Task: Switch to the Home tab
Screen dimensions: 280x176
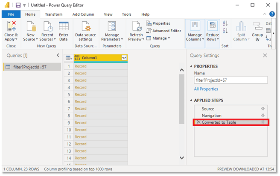Action: coord(30,14)
